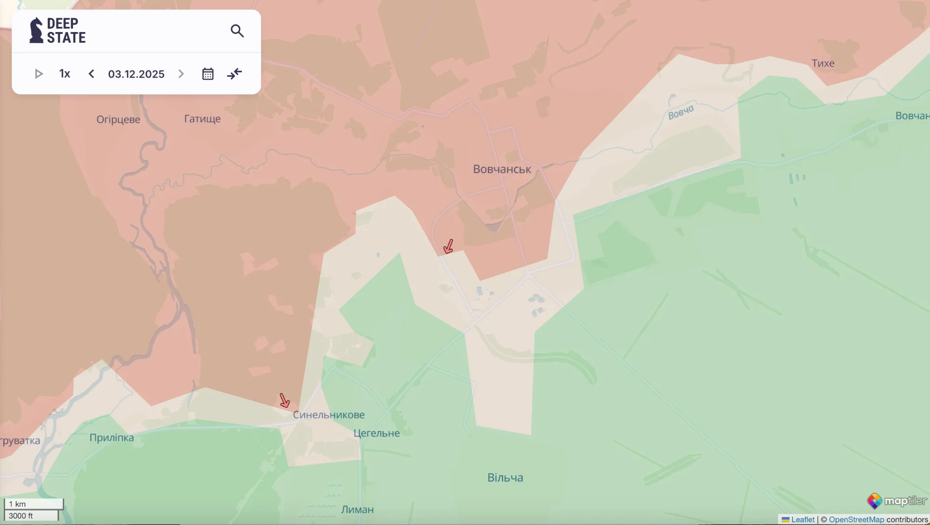The height and width of the screenshot is (525, 930).
Task: Open the Leaflet attribution link
Action: tap(803, 519)
